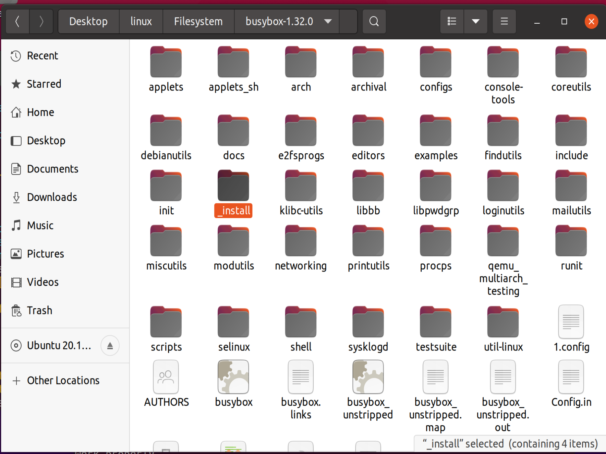The height and width of the screenshot is (454, 606).
Task: Select linux in the path bar
Action: click(x=141, y=22)
